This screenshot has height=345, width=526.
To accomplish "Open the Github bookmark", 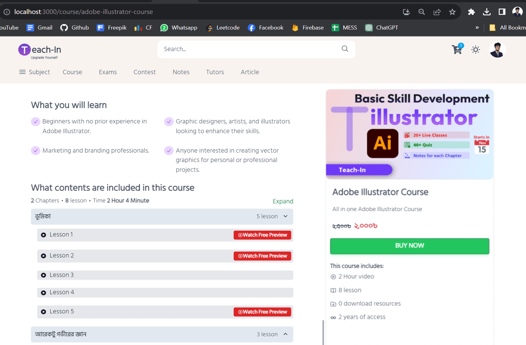I will (75, 28).
